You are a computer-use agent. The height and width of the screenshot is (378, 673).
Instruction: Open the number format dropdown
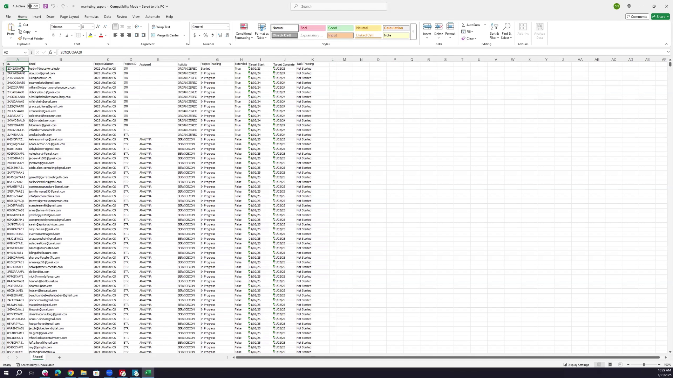point(228,27)
